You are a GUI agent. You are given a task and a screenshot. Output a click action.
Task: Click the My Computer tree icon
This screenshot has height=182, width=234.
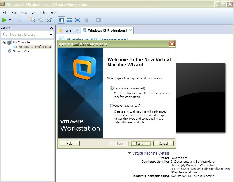click(10, 42)
